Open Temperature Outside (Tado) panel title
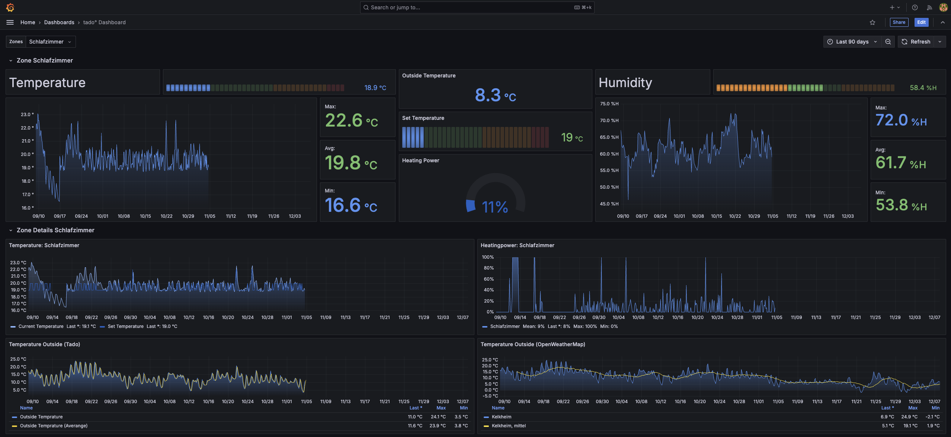Viewport: 951px width, 437px height. 44,344
